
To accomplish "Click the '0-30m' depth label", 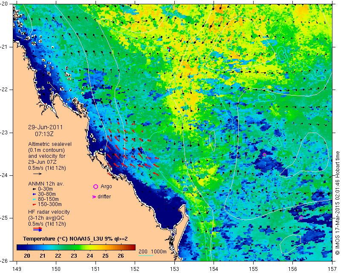I will point(45,189).
